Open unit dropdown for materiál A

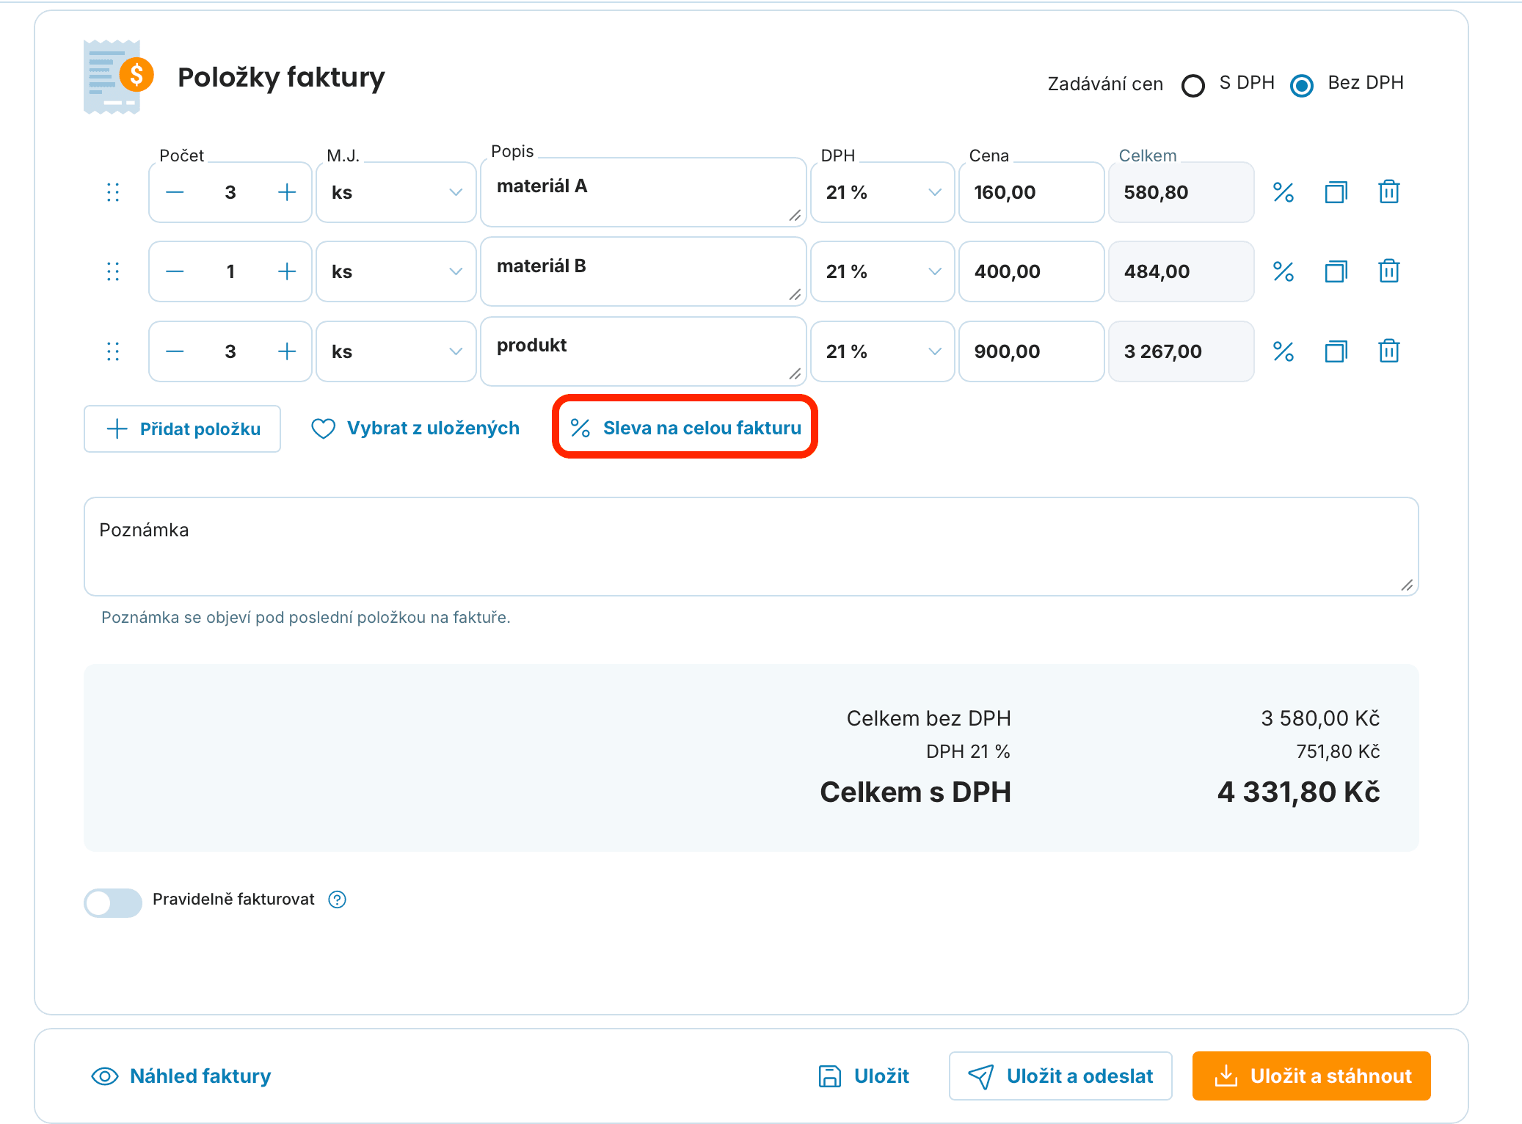click(396, 192)
